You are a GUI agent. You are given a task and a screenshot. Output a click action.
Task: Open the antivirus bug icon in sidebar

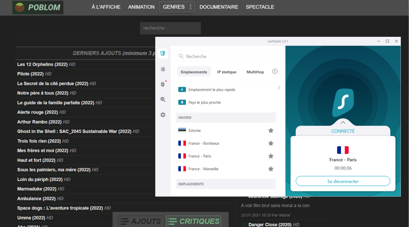click(x=163, y=84)
